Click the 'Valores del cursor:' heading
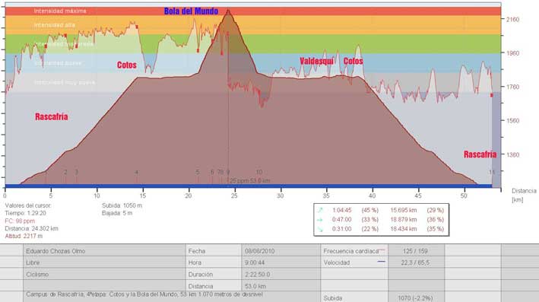Viewport: 539px width, 302px height. click(28, 205)
